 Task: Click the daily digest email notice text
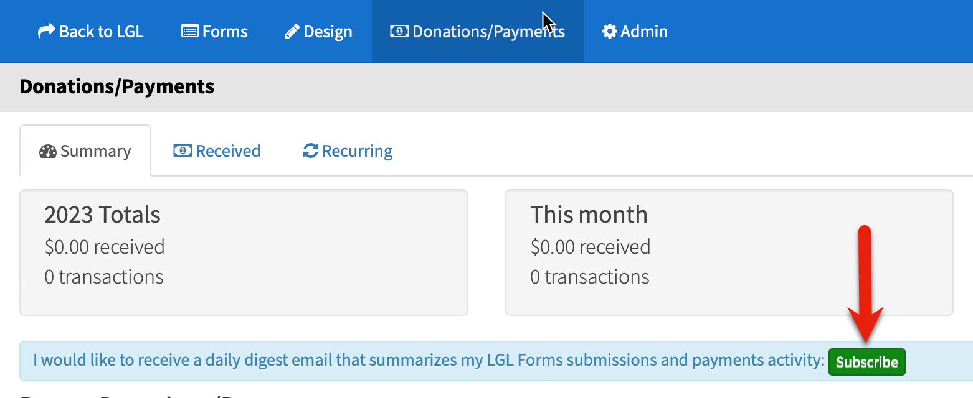(429, 360)
